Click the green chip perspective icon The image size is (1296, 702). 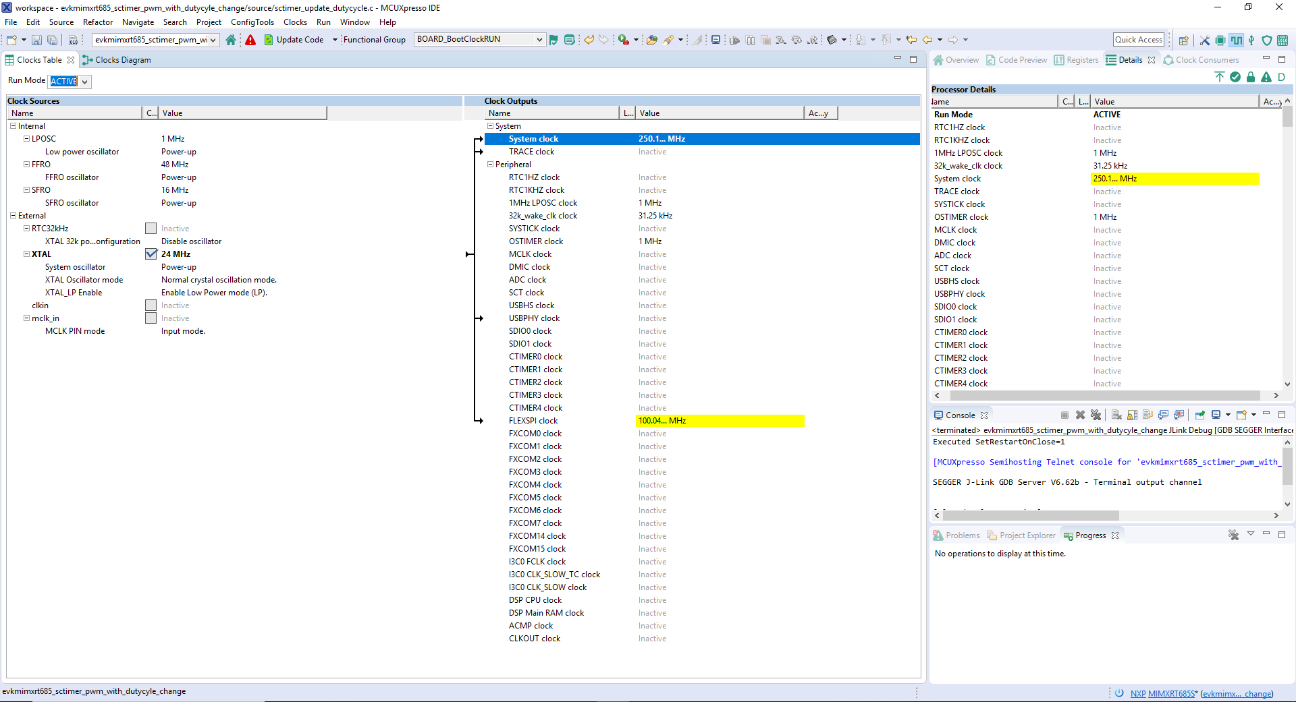[x=1220, y=40]
